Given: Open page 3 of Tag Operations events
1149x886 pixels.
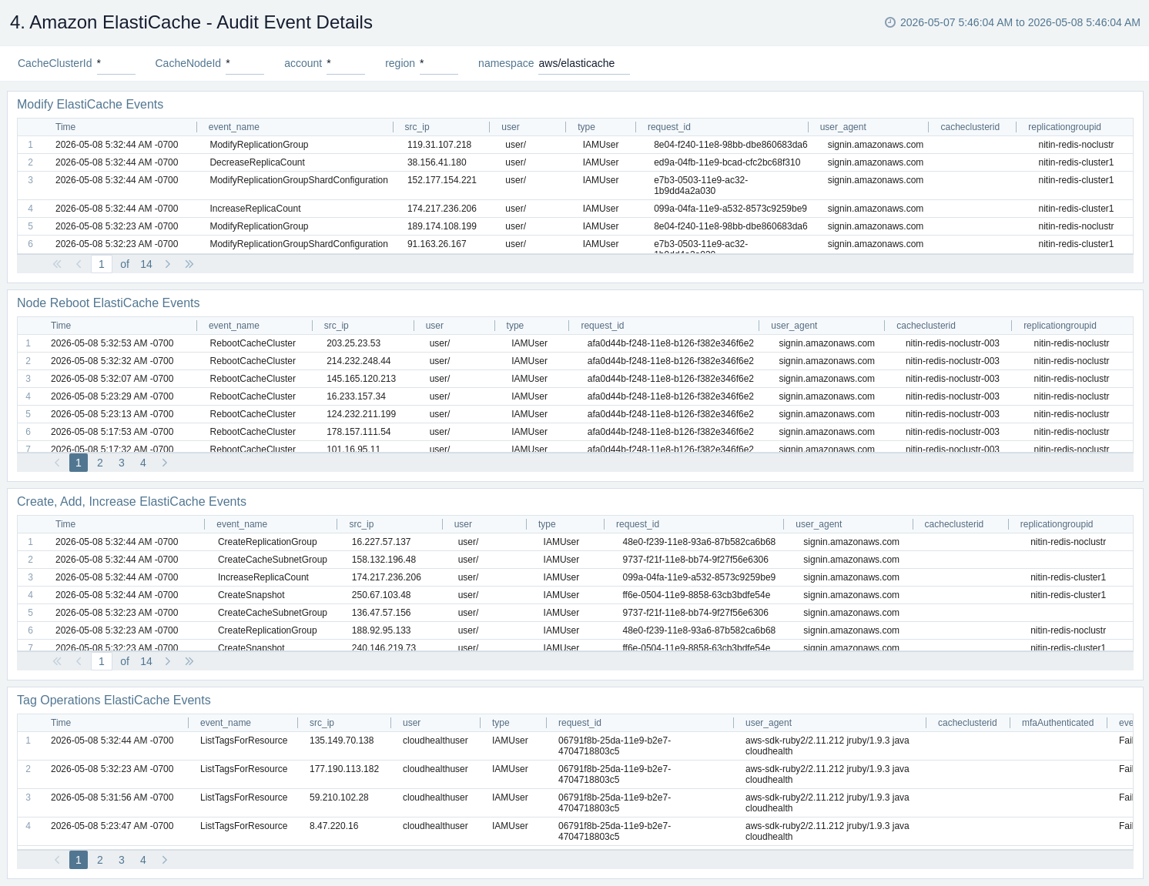Looking at the screenshot, I should [122, 860].
